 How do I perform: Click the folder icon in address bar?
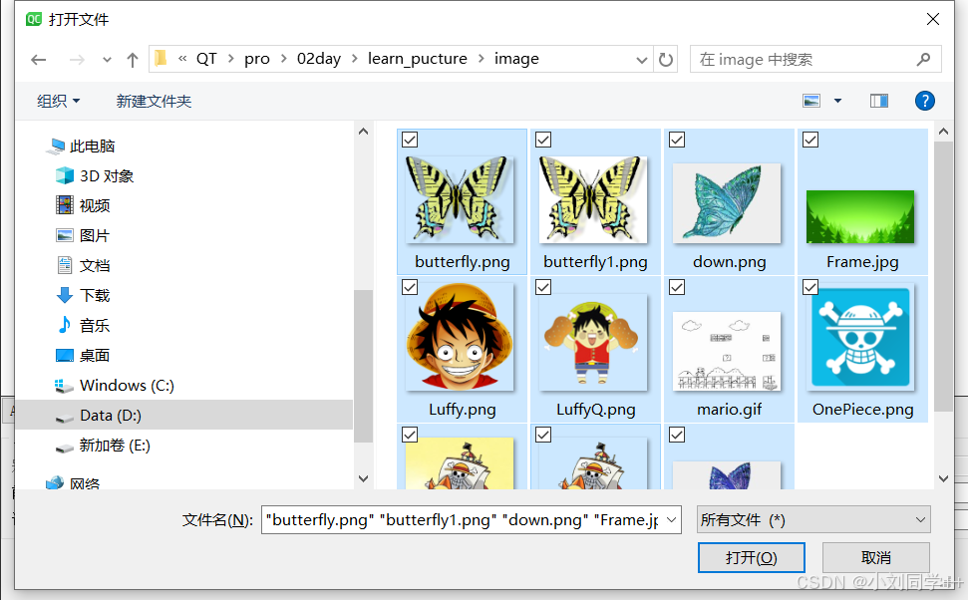coord(161,58)
